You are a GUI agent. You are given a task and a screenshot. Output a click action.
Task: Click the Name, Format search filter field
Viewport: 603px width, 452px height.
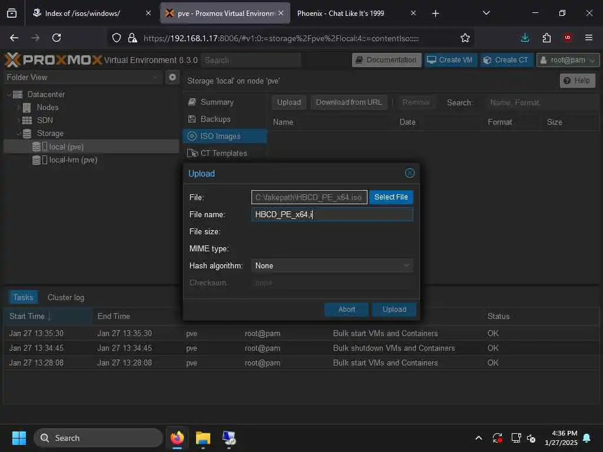coord(541,102)
